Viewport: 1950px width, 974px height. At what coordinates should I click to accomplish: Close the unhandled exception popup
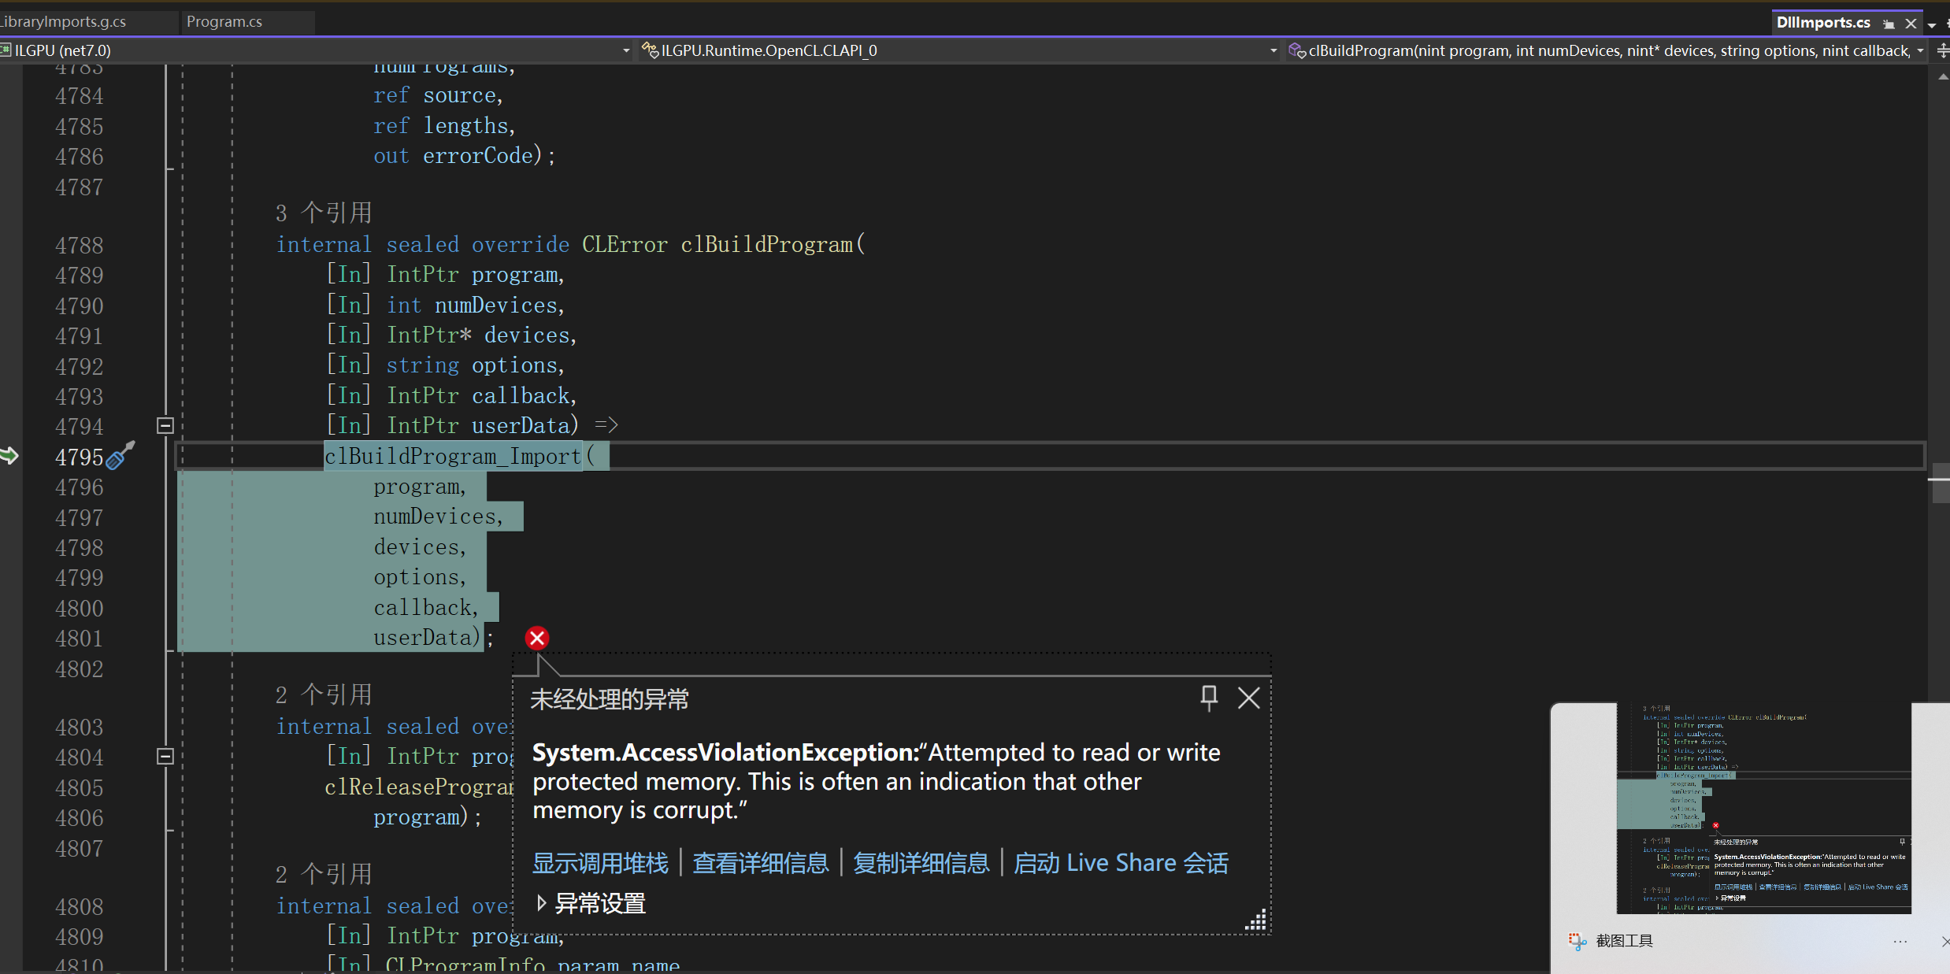[1248, 698]
